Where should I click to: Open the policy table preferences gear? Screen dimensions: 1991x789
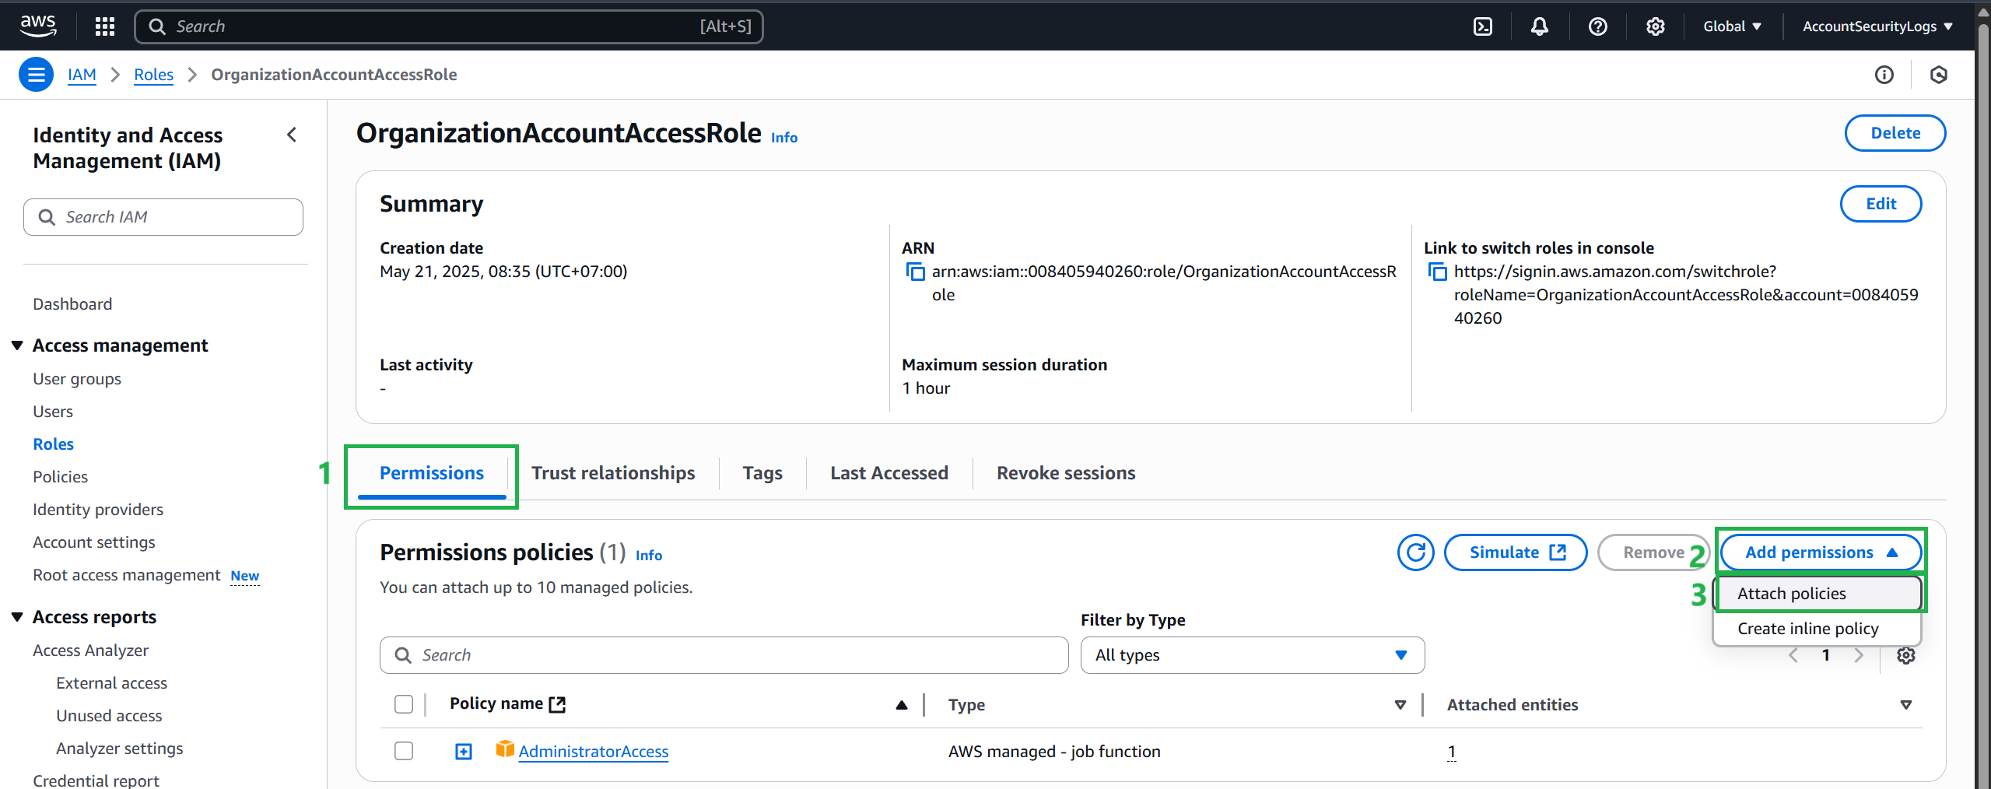point(1905,655)
